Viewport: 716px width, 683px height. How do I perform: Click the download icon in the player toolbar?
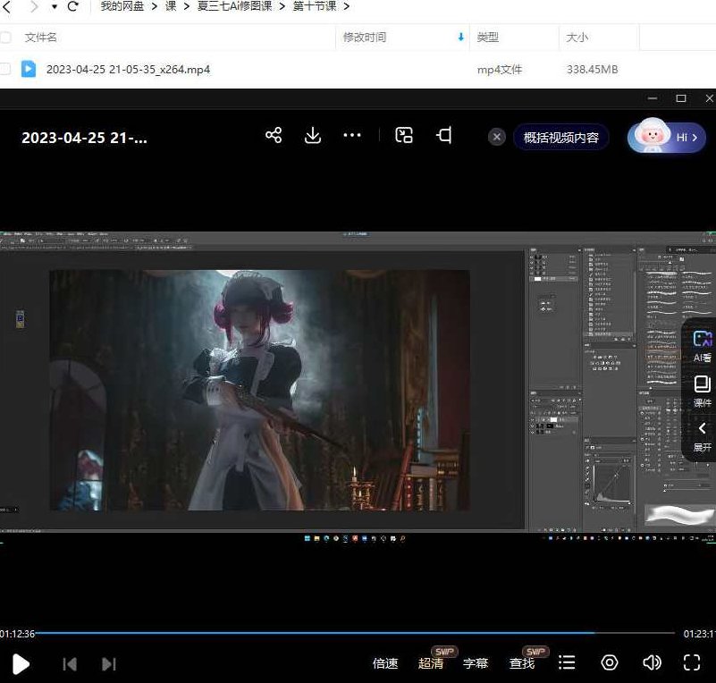click(313, 135)
